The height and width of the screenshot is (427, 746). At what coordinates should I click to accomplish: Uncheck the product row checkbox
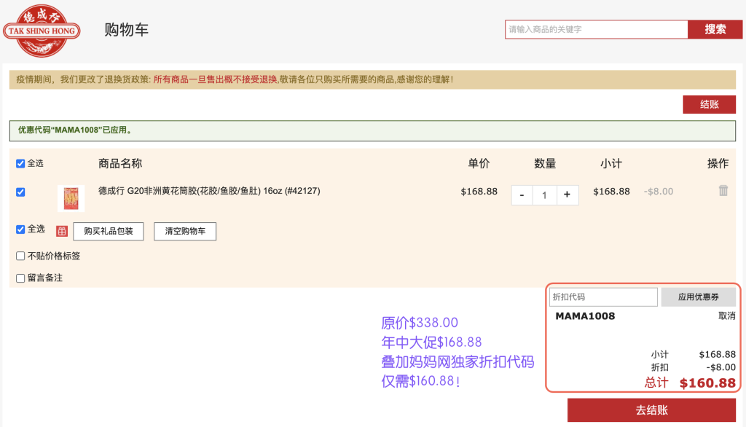point(20,192)
